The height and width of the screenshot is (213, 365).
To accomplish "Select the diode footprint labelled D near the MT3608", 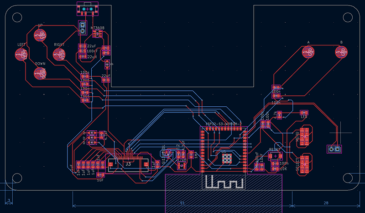I will pos(107,64).
